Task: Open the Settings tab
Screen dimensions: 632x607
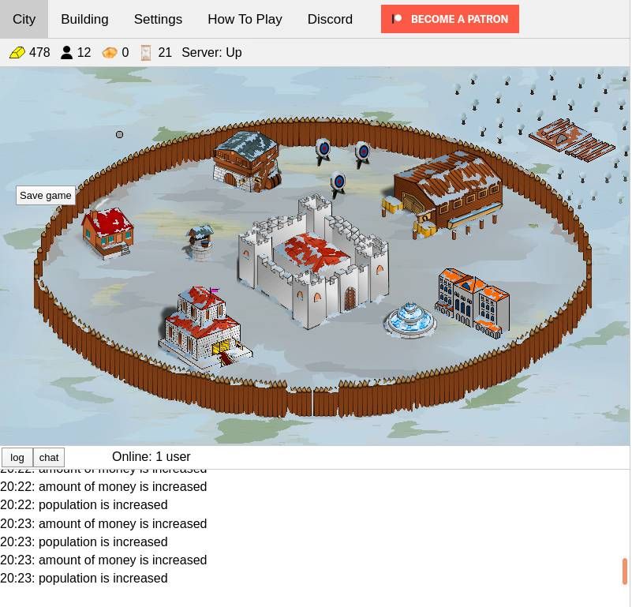Action: (x=158, y=19)
